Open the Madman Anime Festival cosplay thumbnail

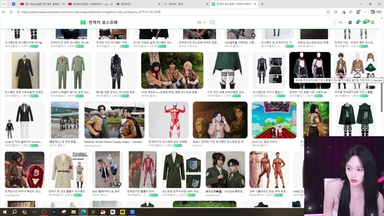tap(114, 120)
